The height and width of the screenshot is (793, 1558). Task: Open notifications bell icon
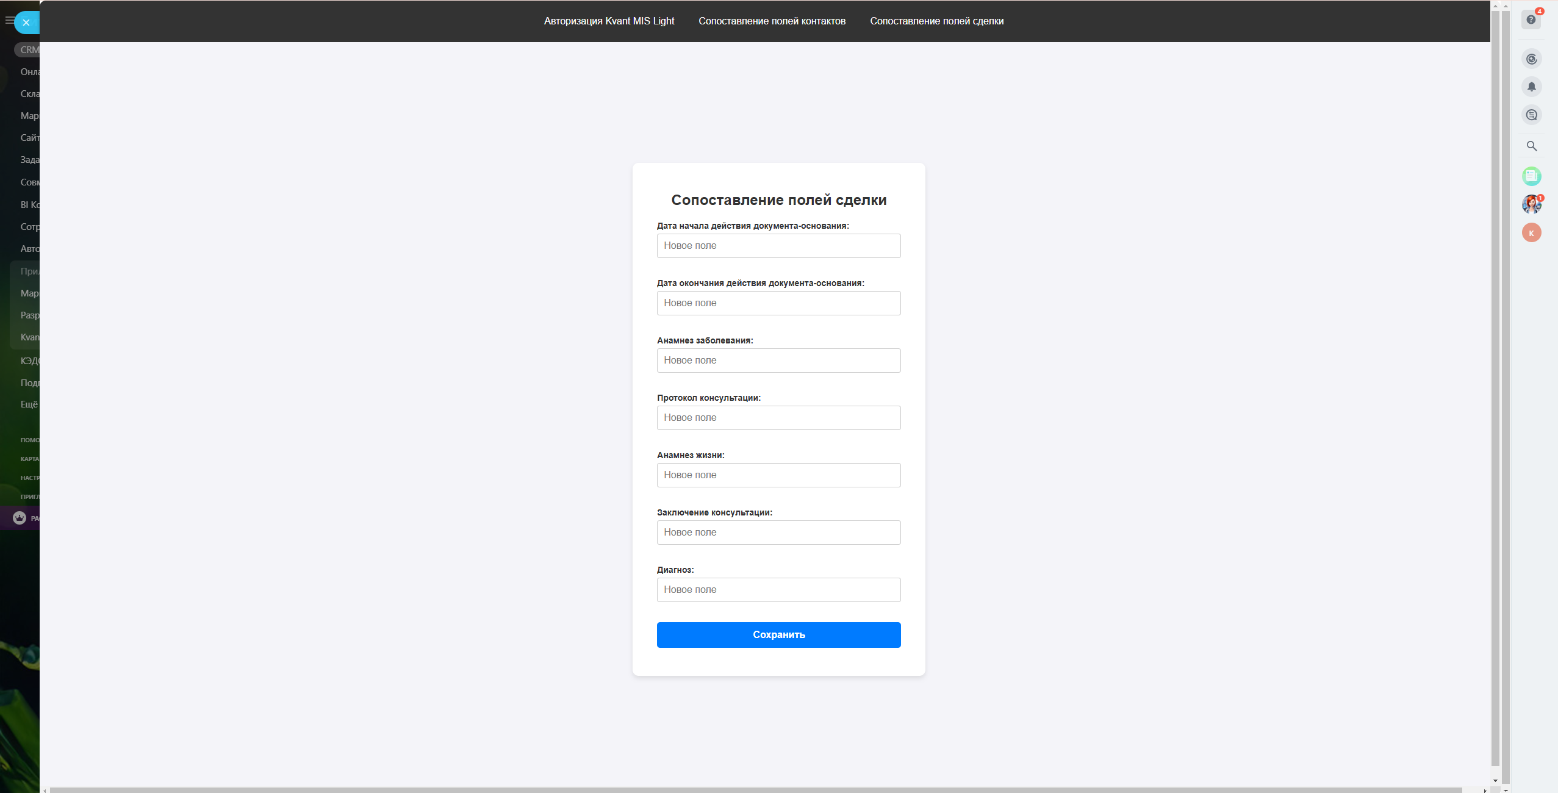tap(1531, 87)
